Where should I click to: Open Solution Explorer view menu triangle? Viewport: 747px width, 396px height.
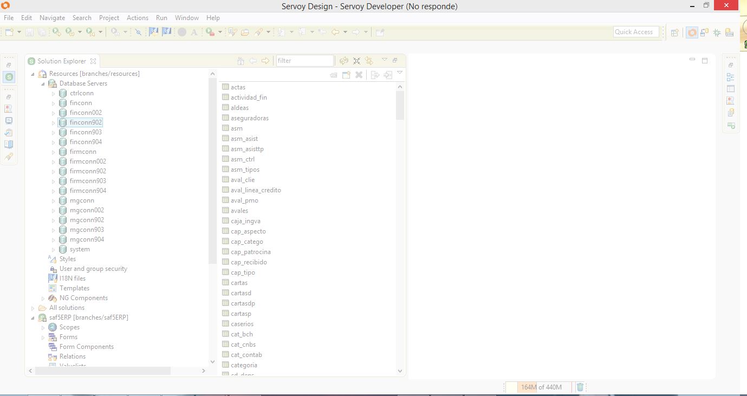tap(384, 60)
